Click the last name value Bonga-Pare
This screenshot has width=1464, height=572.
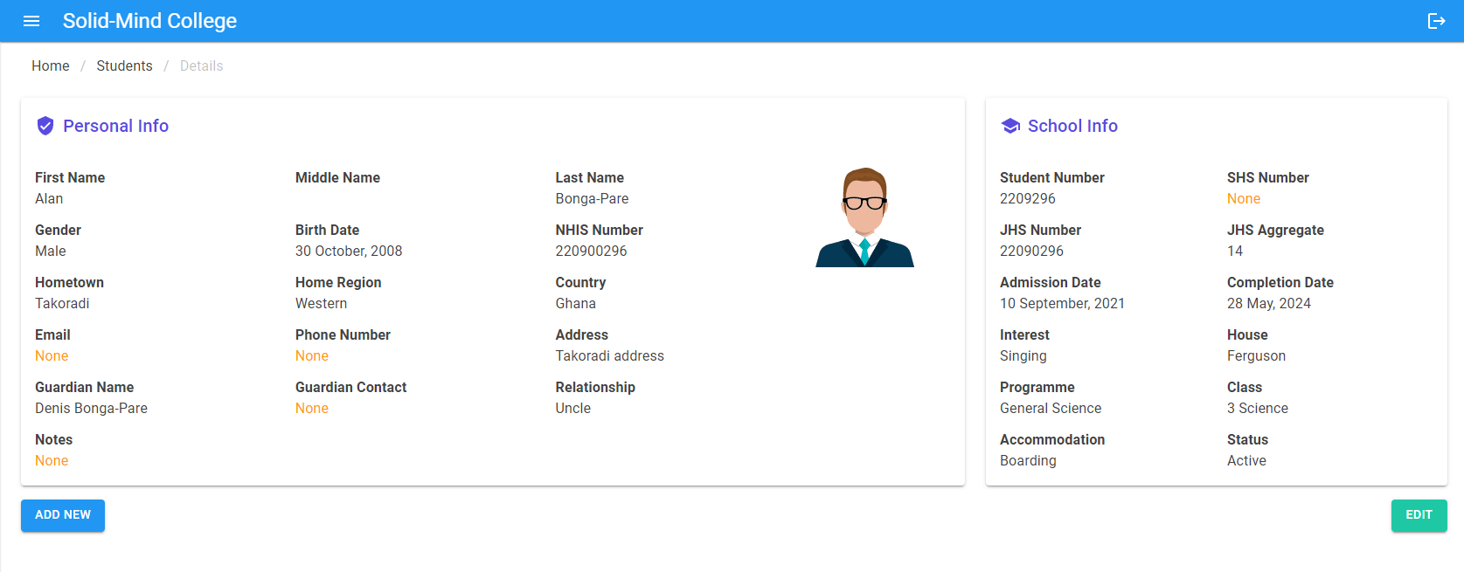(x=592, y=199)
